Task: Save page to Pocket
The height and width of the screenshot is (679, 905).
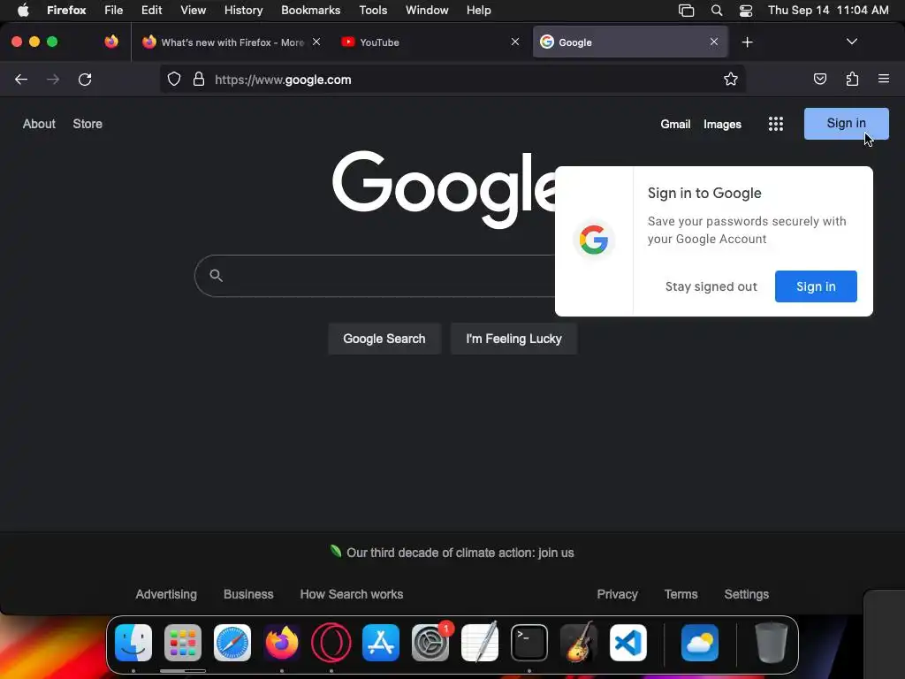Action: [819, 79]
